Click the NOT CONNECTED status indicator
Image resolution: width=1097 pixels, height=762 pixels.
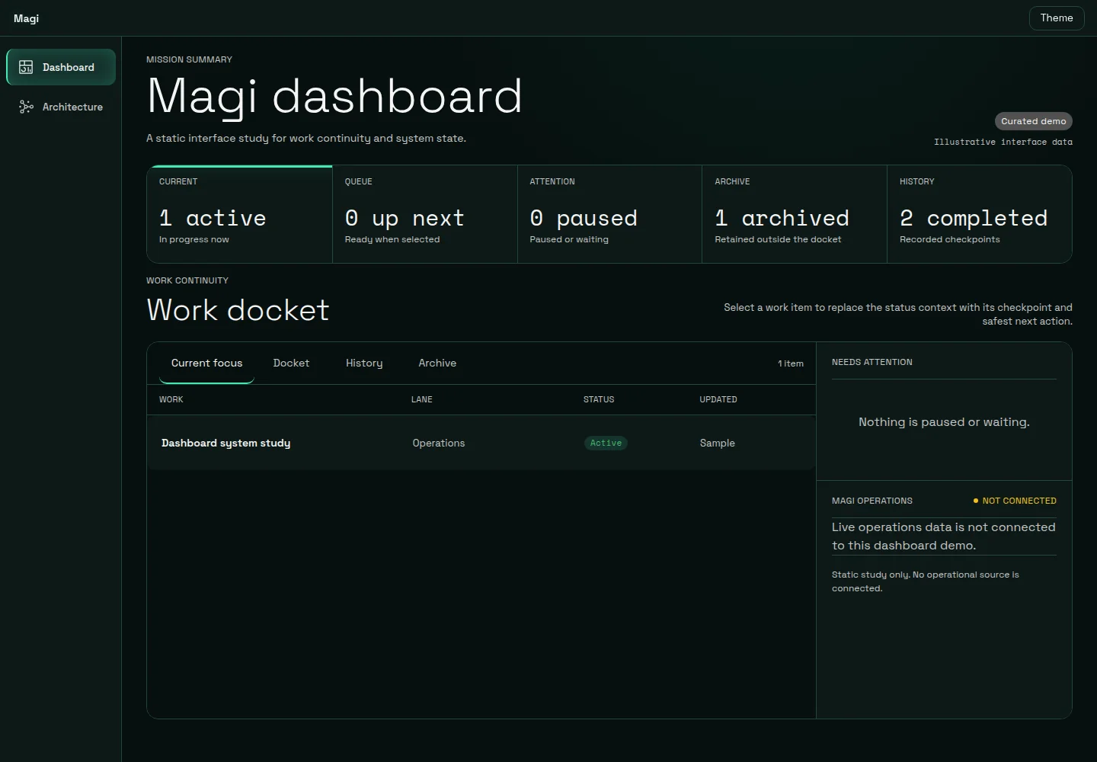pos(1015,501)
